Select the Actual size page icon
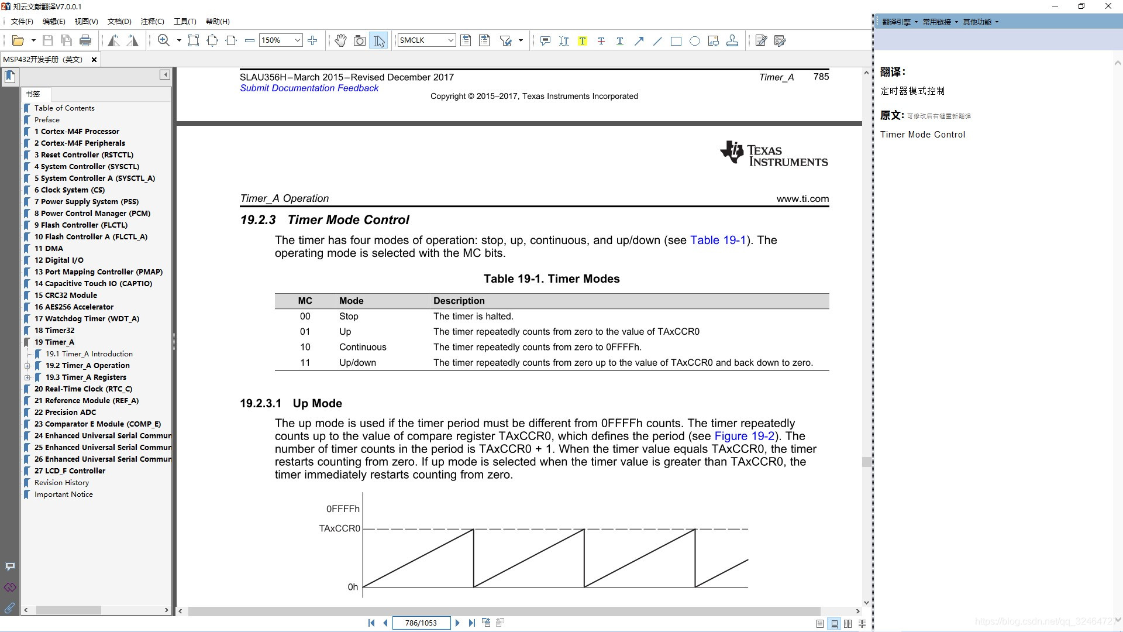 [194, 40]
